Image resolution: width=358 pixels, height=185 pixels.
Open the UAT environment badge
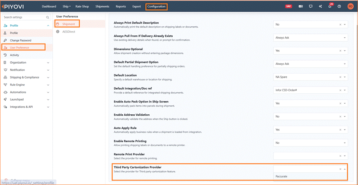point(289,6)
